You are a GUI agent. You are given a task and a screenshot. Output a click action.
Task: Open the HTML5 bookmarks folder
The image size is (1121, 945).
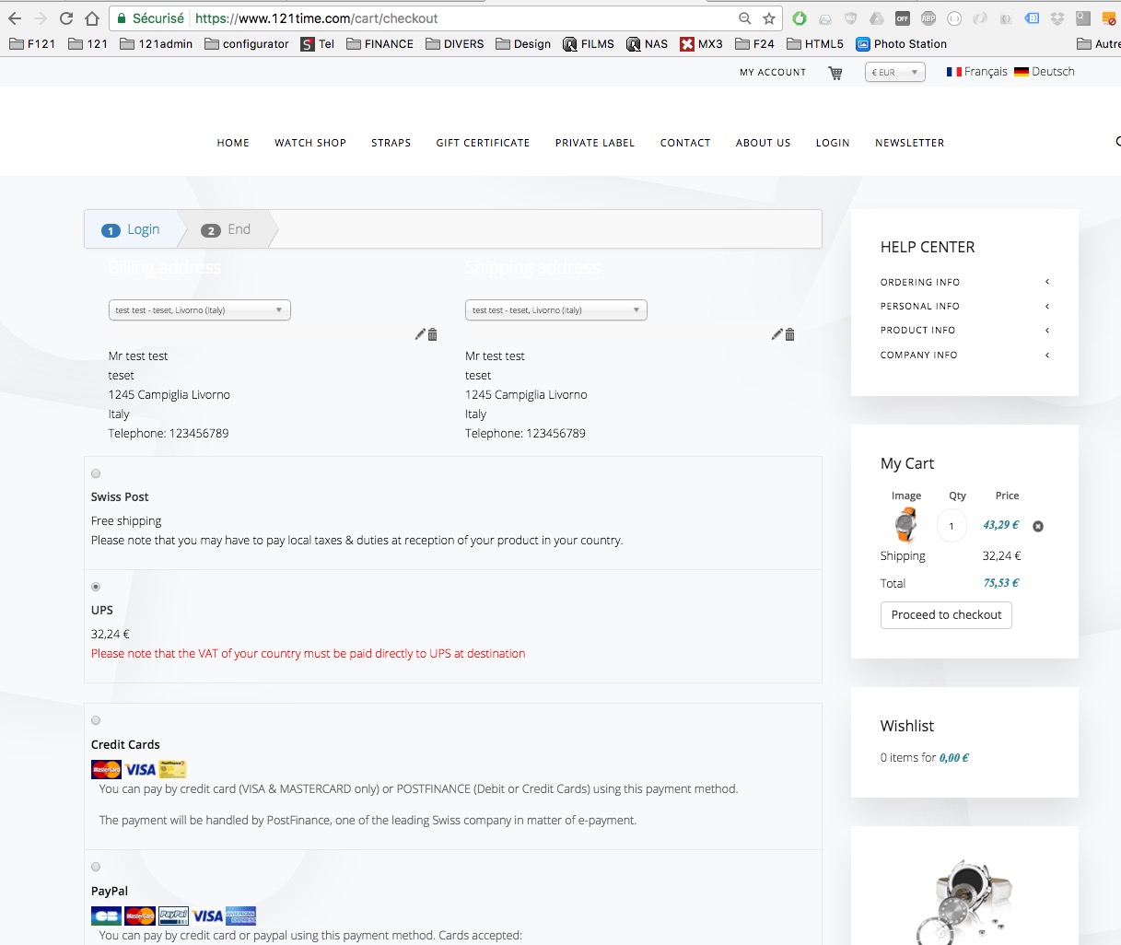pos(815,43)
